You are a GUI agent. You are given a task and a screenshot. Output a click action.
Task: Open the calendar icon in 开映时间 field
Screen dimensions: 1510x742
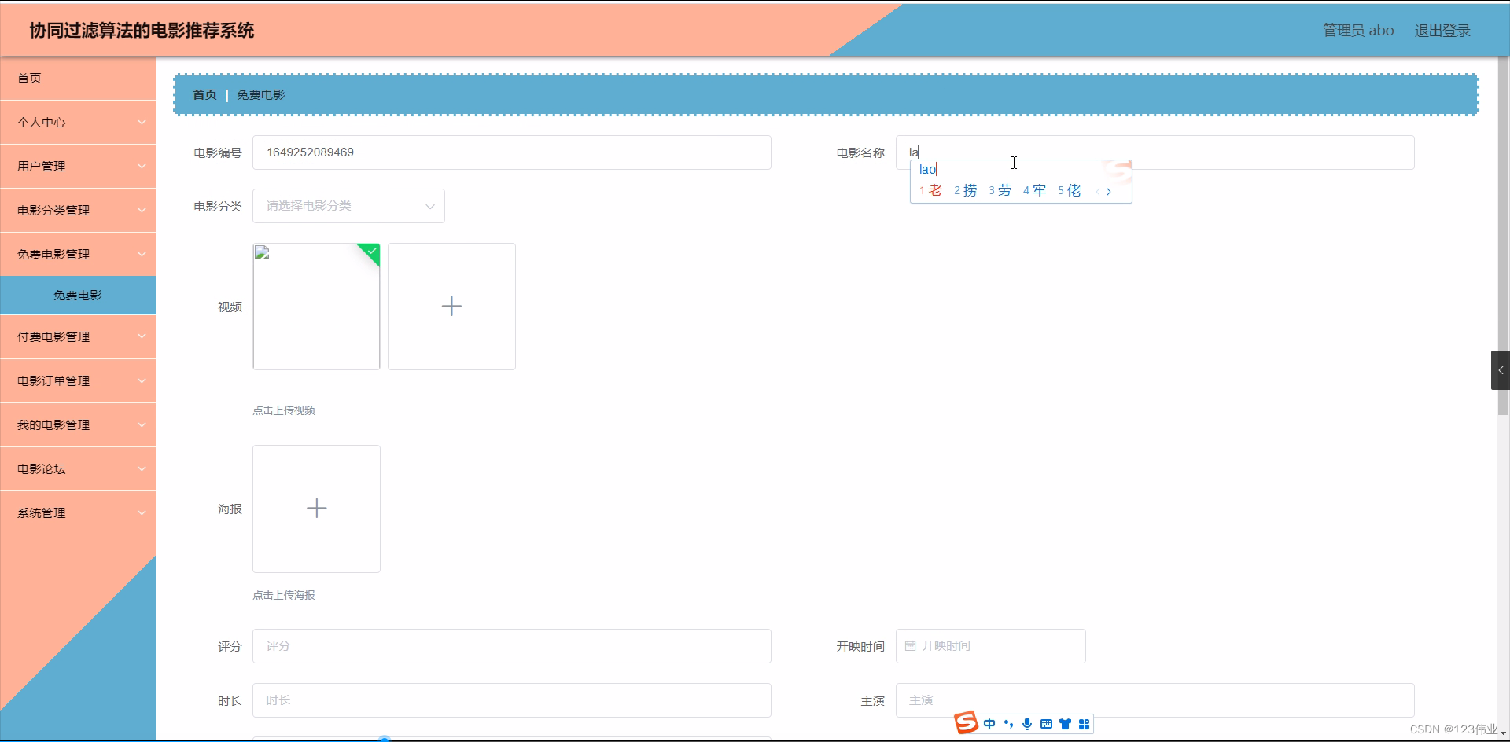(911, 645)
